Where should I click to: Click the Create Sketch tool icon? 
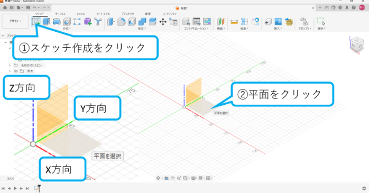pos(36,22)
